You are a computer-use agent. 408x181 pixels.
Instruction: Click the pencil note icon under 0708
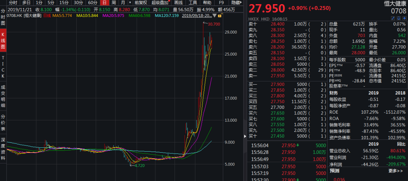[x=393, y=19]
